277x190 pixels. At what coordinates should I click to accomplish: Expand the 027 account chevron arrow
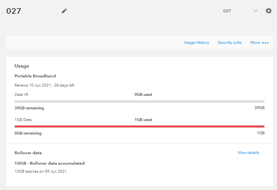255,11
